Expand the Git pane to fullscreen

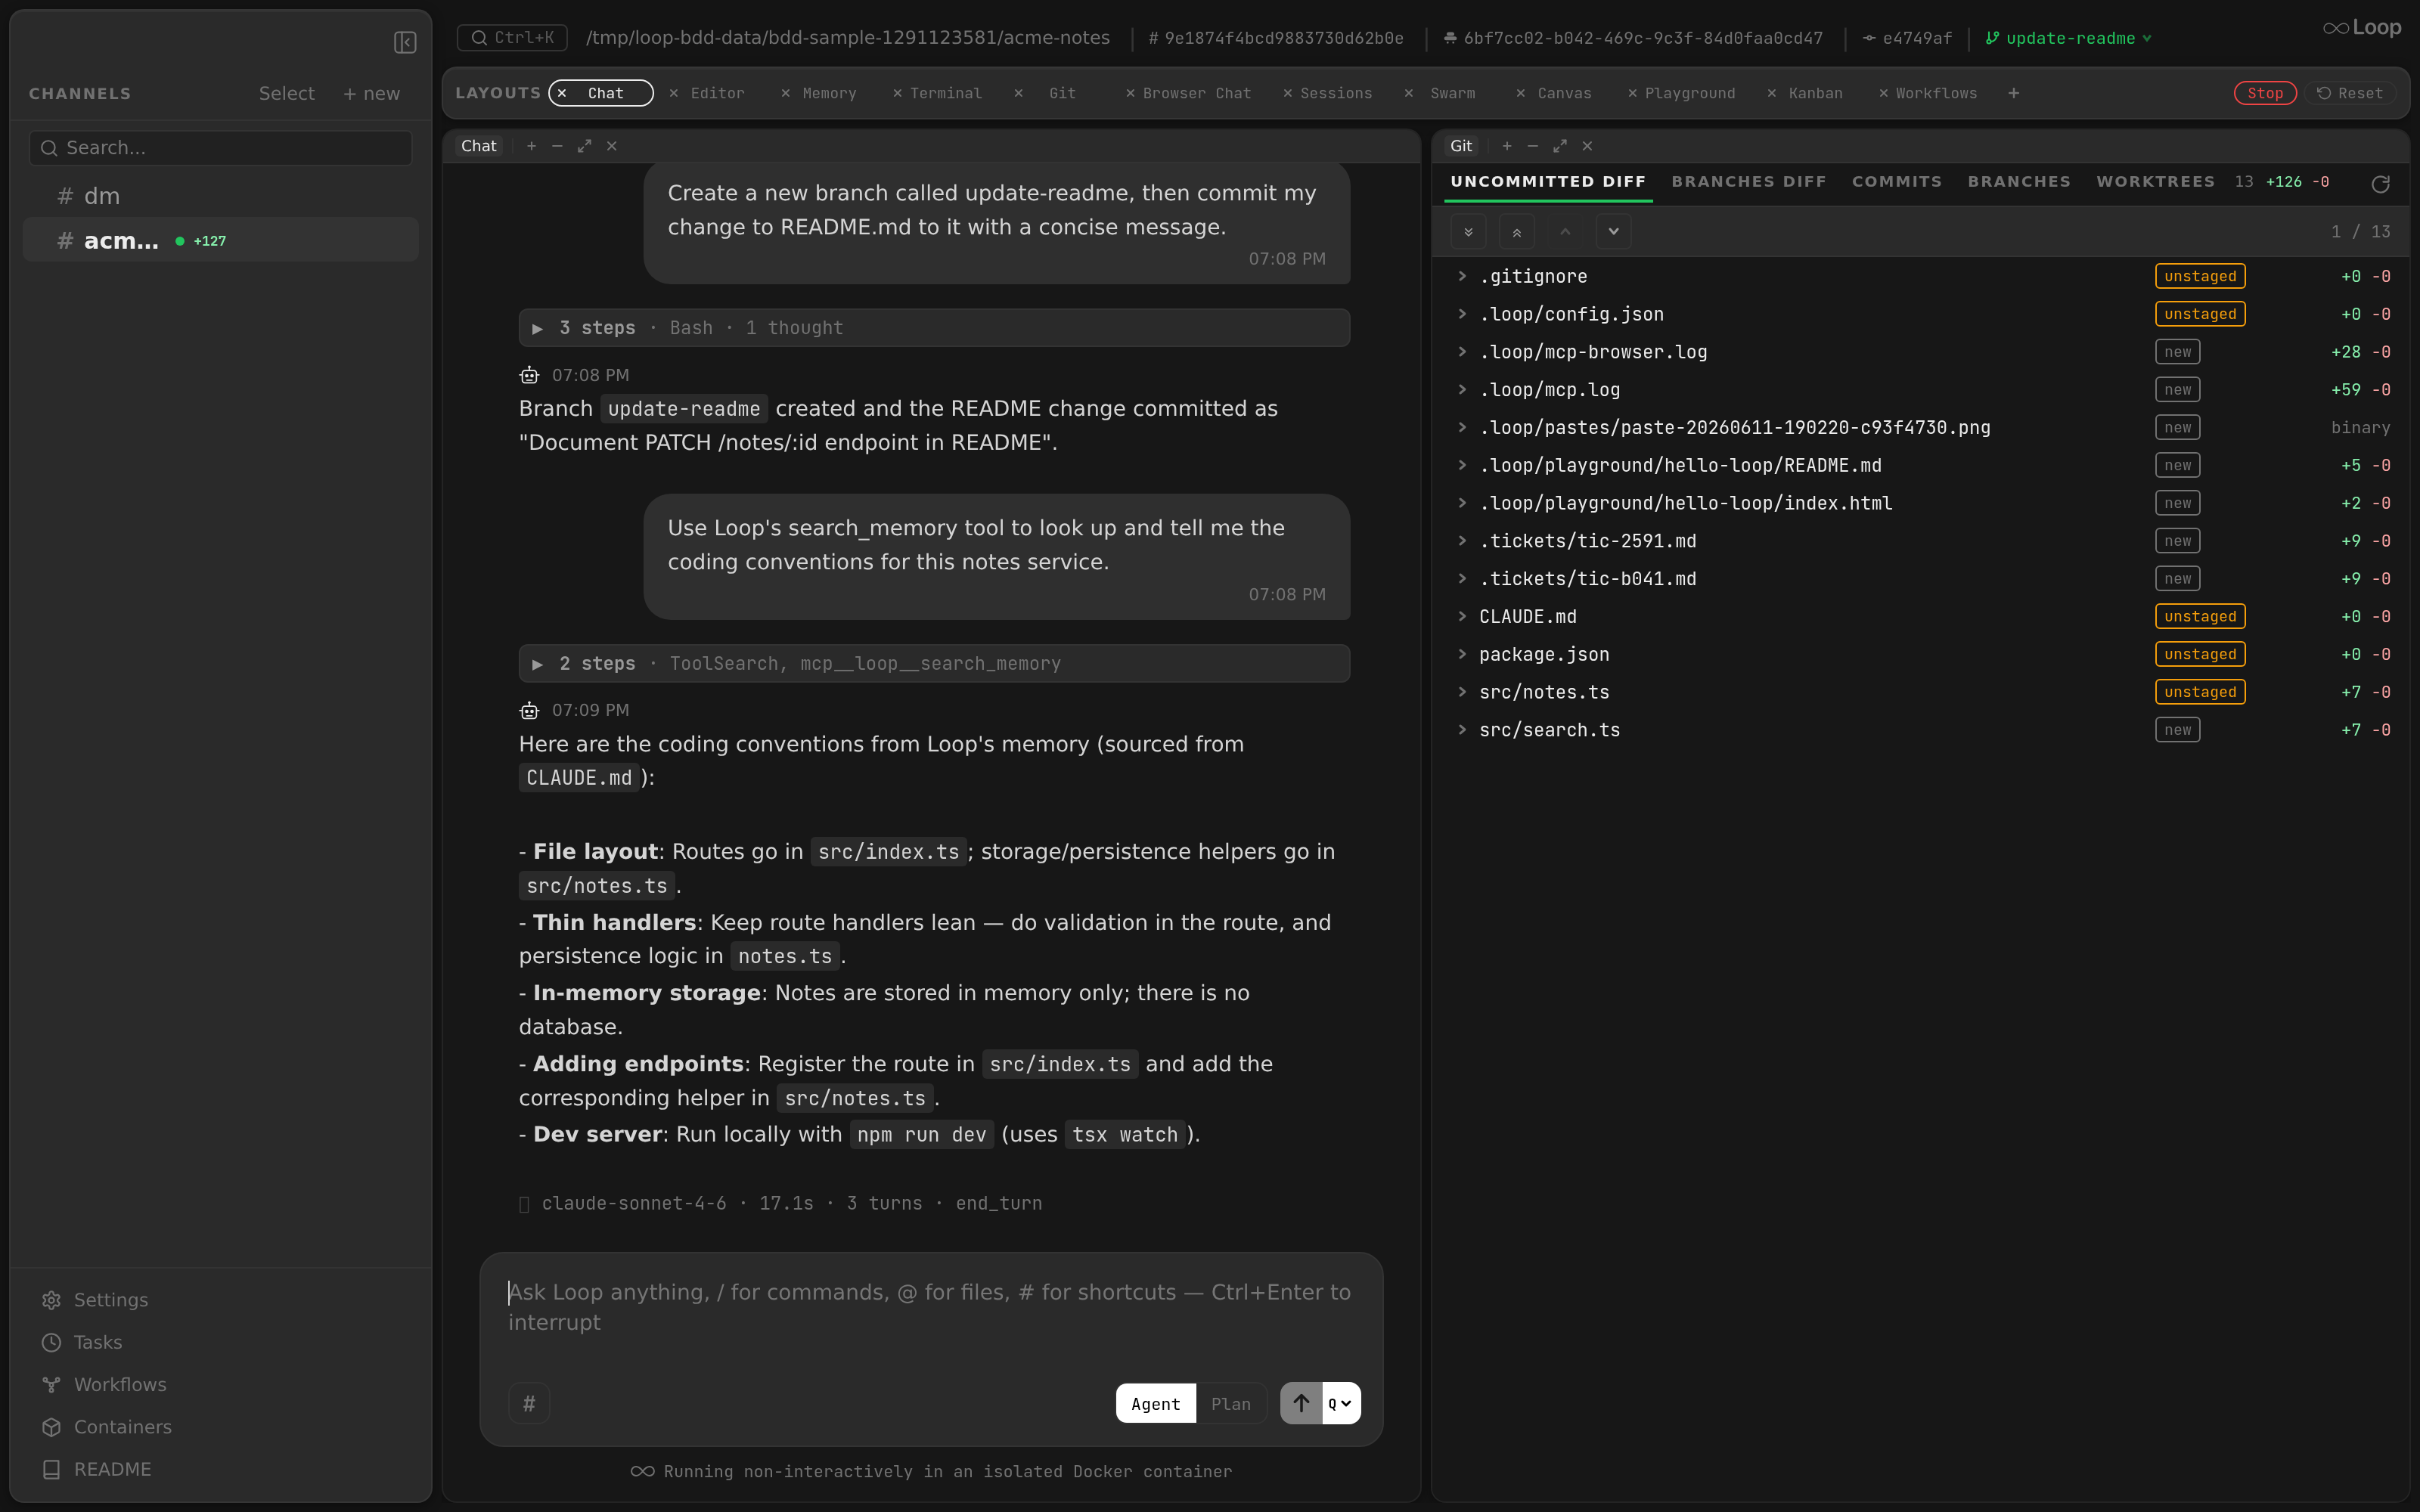[1560, 146]
